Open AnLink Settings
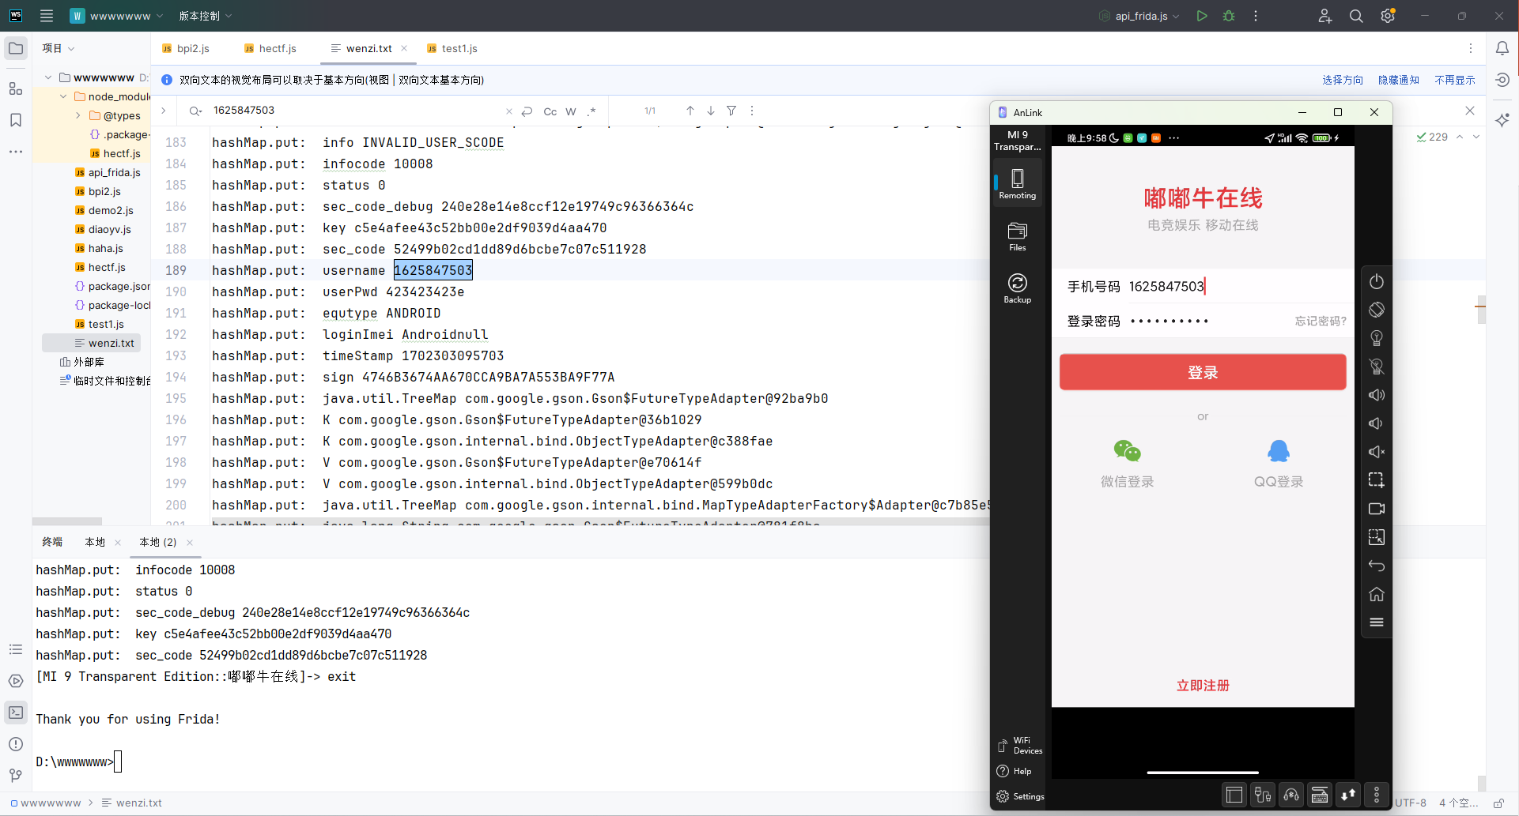Screen dimensions: 1519x816 (1020, 796)
